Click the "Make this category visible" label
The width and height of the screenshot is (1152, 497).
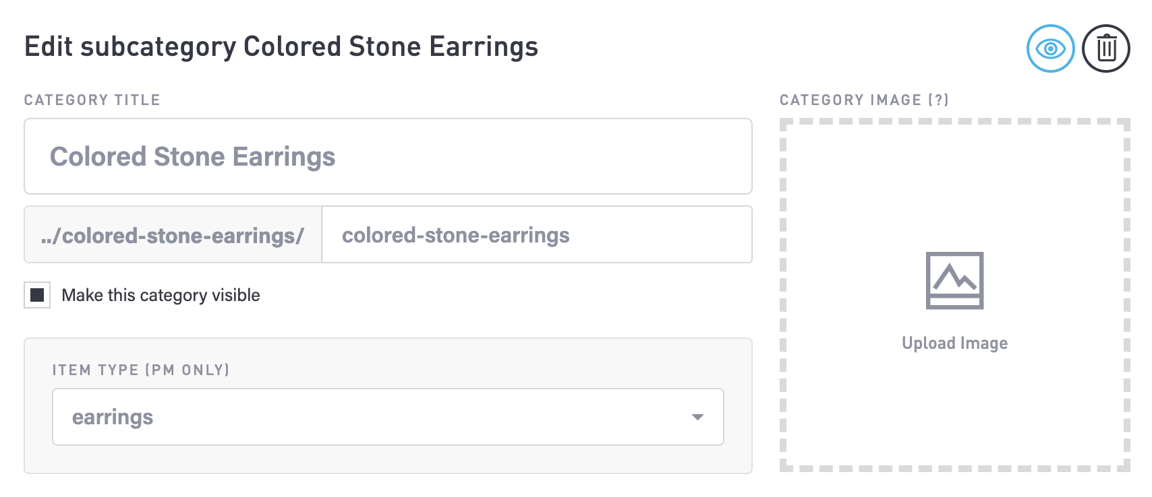coord(161,295)
